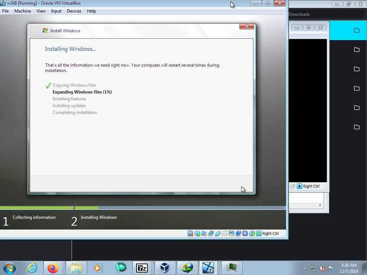Close the second VM window behind
The height and width of the screenshot is (275, 367).
pos(321,27)
